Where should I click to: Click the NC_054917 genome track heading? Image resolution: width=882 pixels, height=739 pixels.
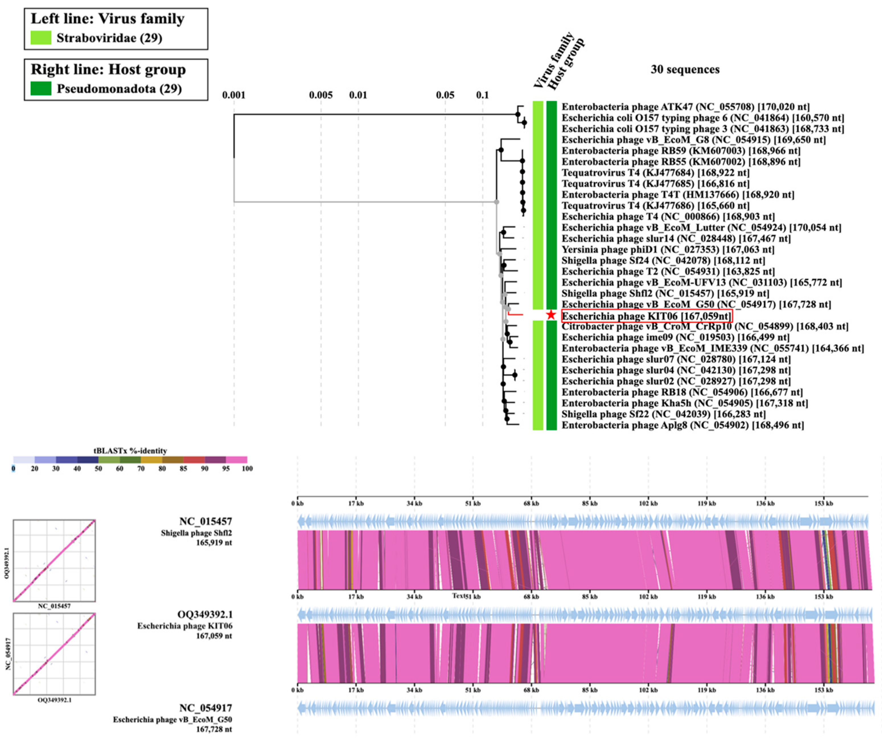pos(205,708)
